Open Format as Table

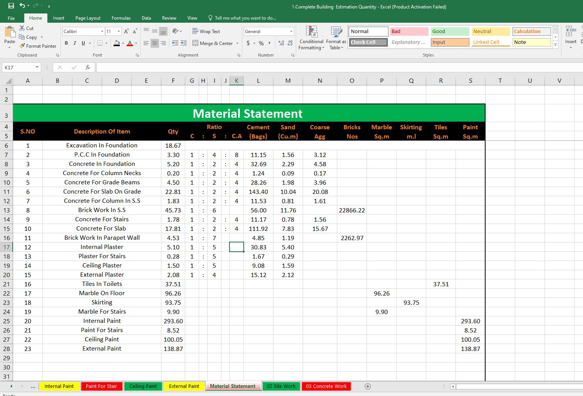click(336, 38)
